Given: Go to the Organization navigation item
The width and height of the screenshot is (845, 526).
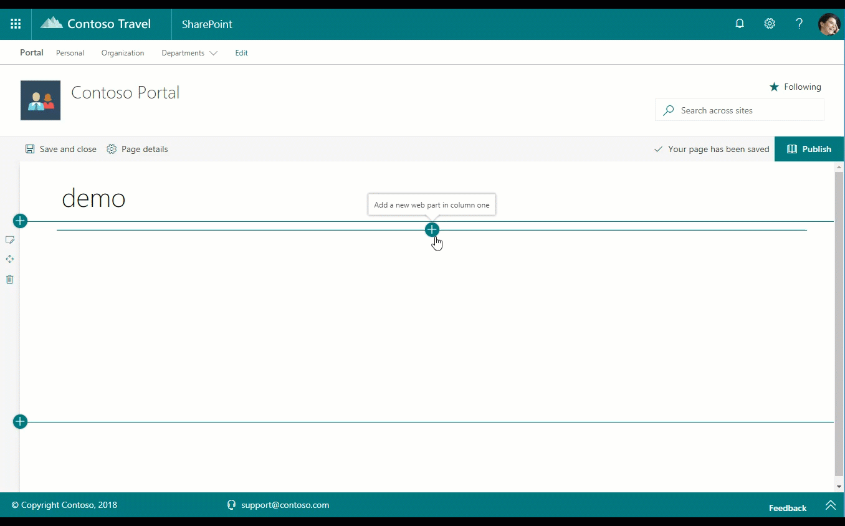Looking at the screenshot, I should click(x=123, y=53).
